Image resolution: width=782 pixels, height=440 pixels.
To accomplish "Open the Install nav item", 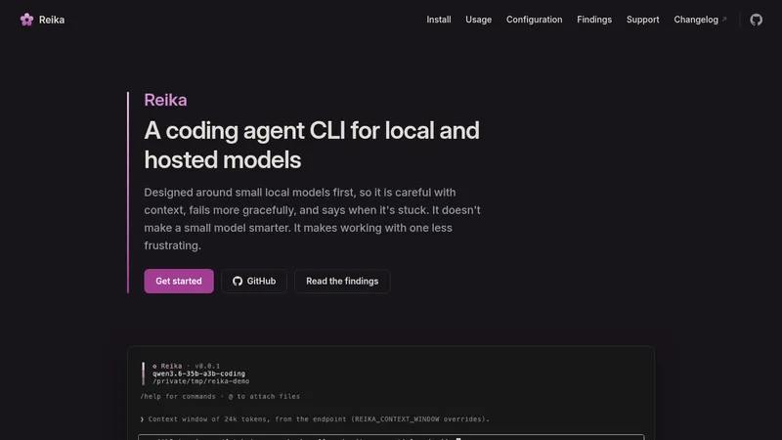I will point(438,20).
